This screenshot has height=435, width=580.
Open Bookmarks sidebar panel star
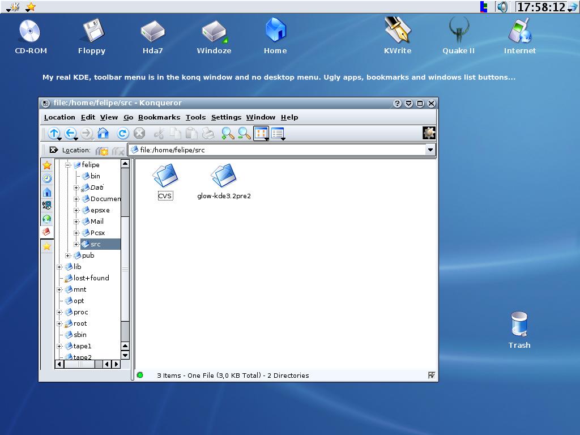(x=47, y=165)
